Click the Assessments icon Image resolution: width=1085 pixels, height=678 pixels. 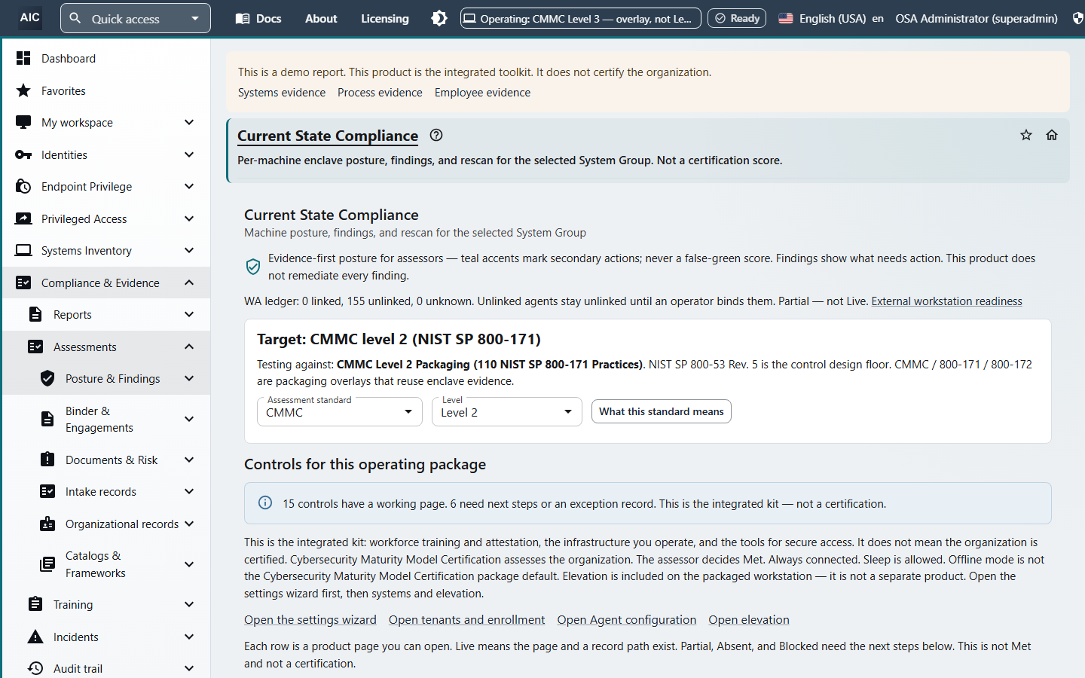coord(35,347)
